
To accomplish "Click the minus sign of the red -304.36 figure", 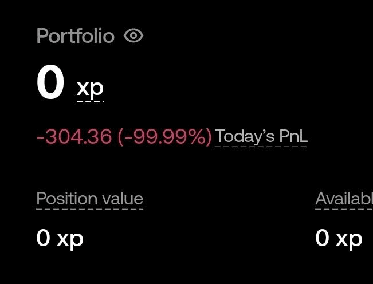I will point(41,137).
